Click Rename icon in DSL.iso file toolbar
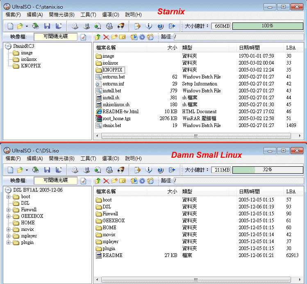 (123, 181)
